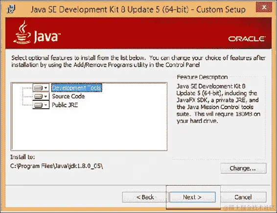Viewport: 277px width, 213px height.
Task: Click the installer icon in title bar
Action: tap(11, 9)
